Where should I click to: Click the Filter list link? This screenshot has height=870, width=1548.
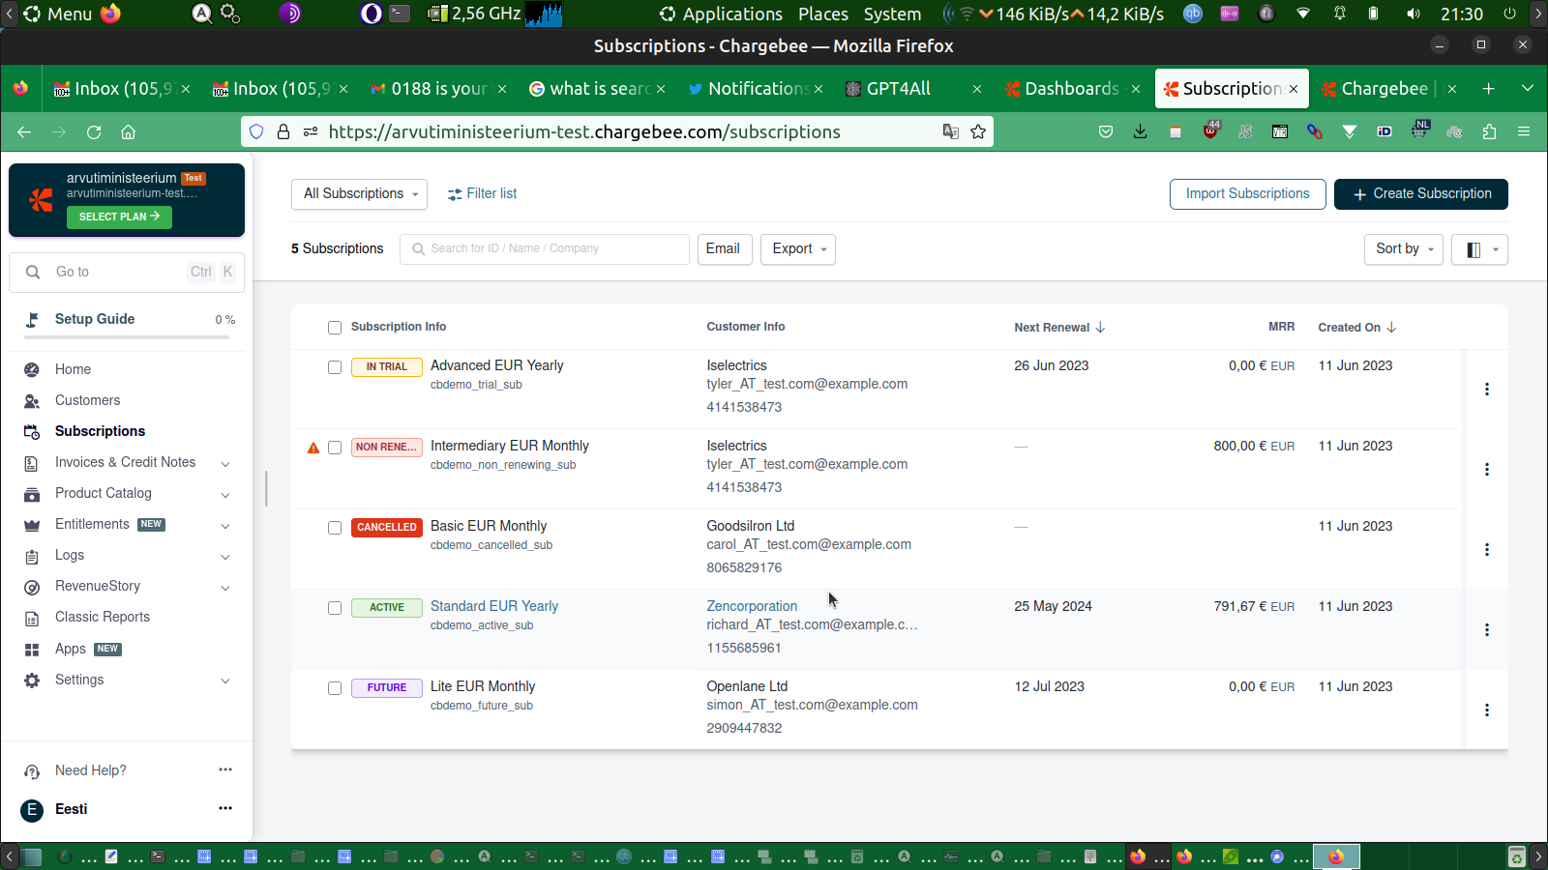pyautogui.click(x=483, y=194)
